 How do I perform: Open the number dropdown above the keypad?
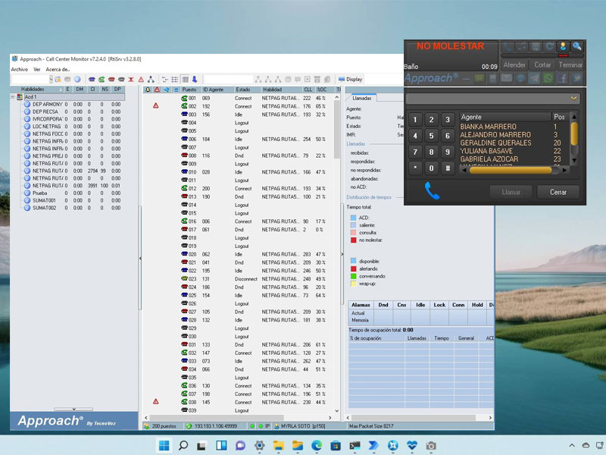(x=574, y=99)
